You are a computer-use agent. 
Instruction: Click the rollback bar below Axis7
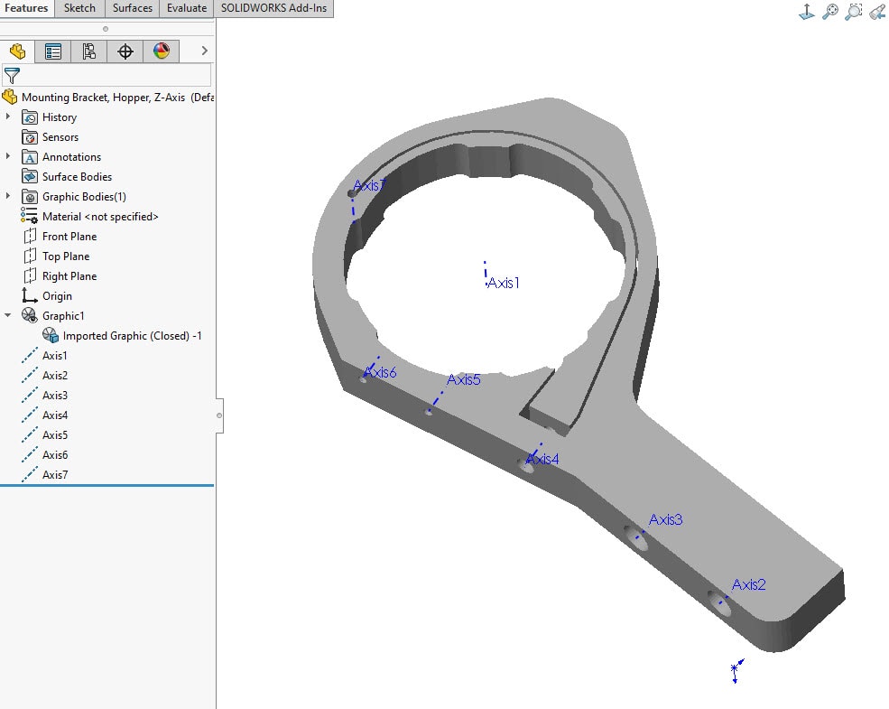click(x=107, y=486)
